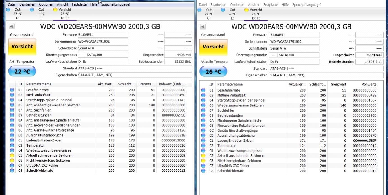Click the status circle of Wiederzugewiesene Sektoren row

(x=203, y=105)
